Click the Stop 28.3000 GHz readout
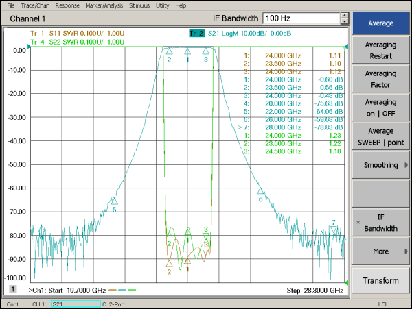Image resolution: width=412 pixels, height=309 pixels. 314,290
